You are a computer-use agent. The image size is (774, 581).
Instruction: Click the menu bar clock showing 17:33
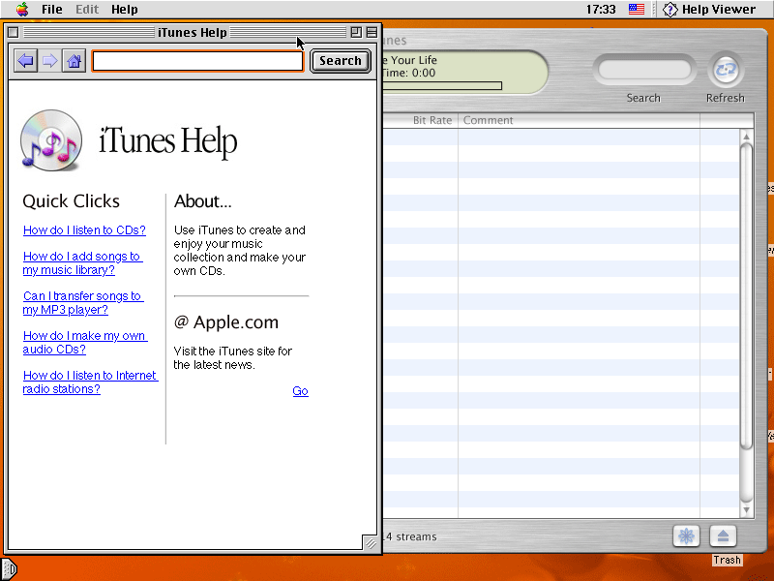tap(601, 9)
